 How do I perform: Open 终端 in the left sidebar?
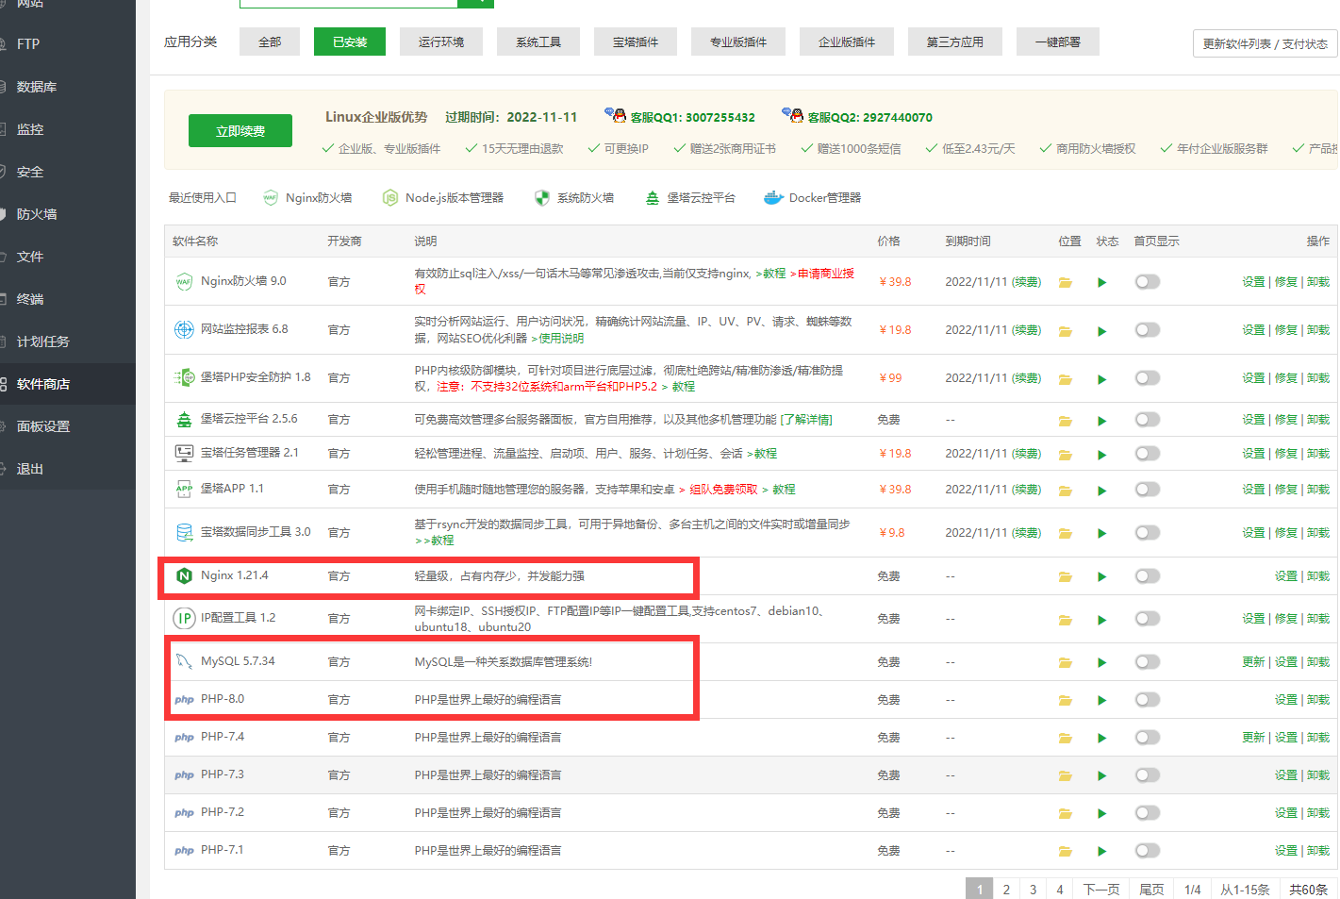point(30,299)
